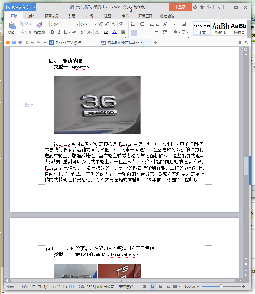Screen dimensions: 255x294
Task: Toggle italic formatting
Action: point(59,32)
